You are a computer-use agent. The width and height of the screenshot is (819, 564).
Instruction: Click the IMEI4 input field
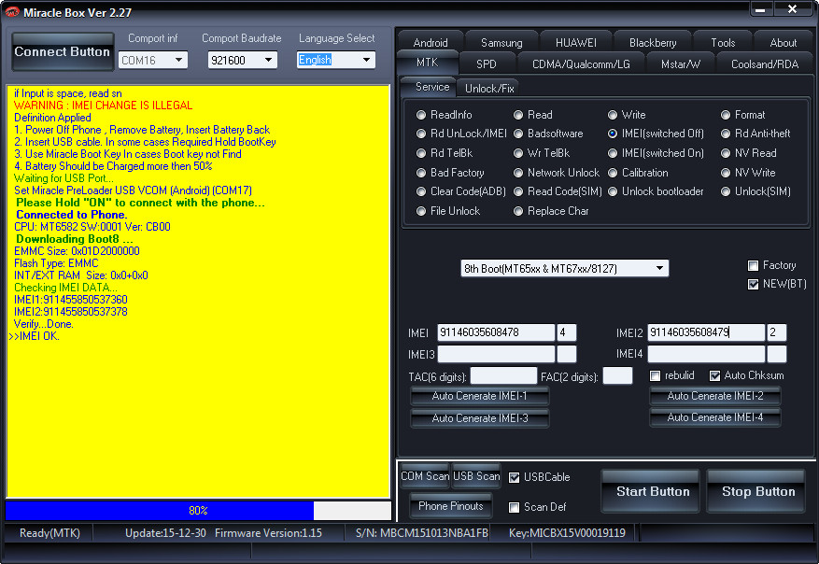(706, 354)
